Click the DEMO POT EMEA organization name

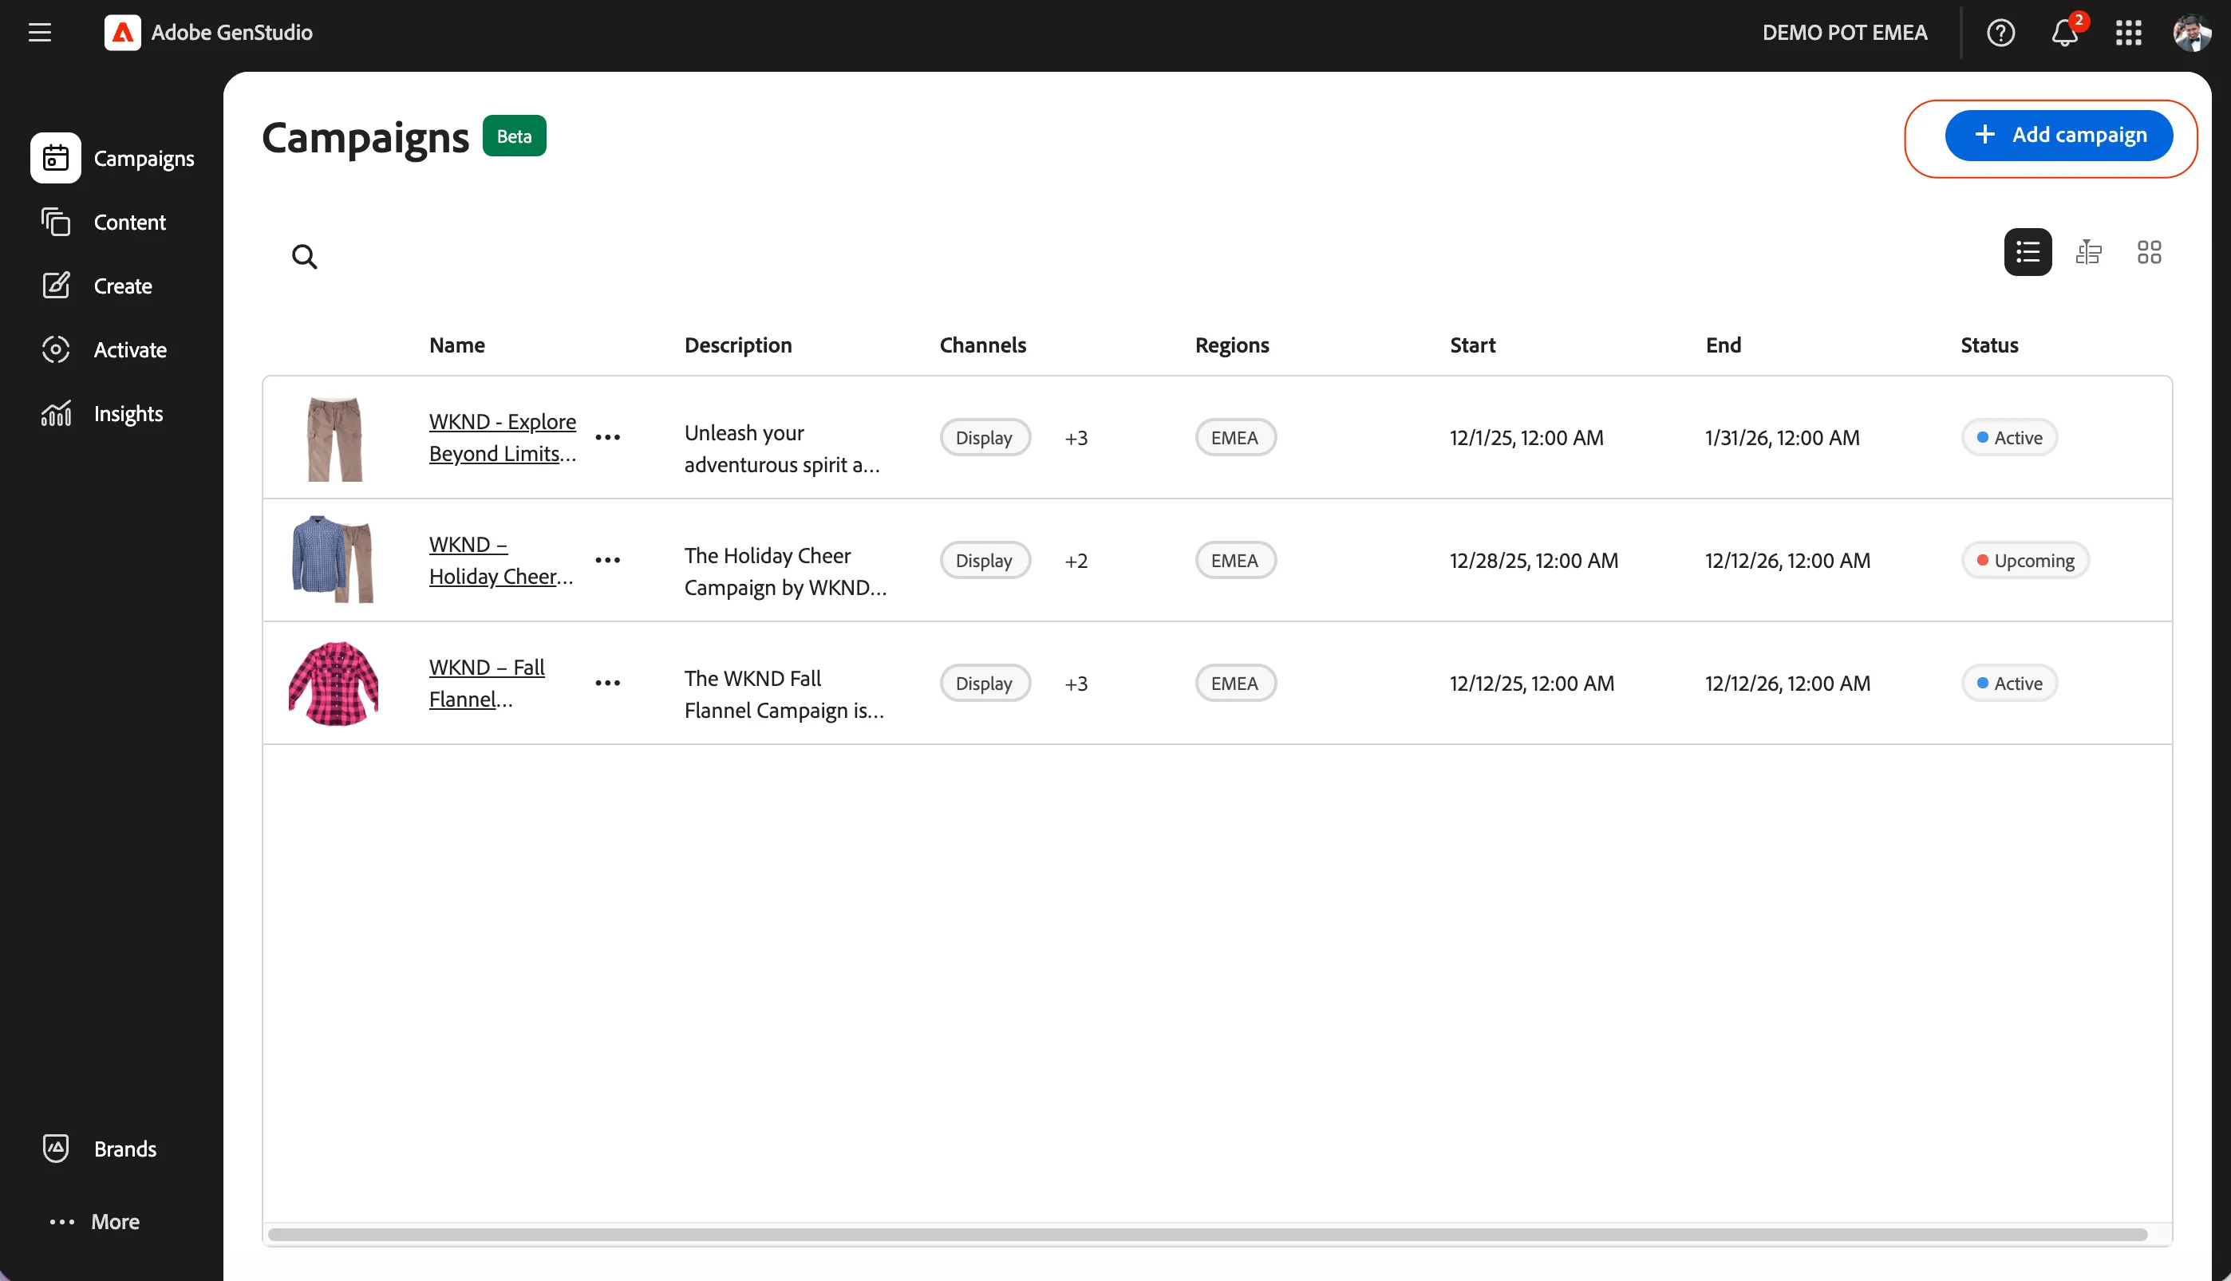[x=1845, y=33]
